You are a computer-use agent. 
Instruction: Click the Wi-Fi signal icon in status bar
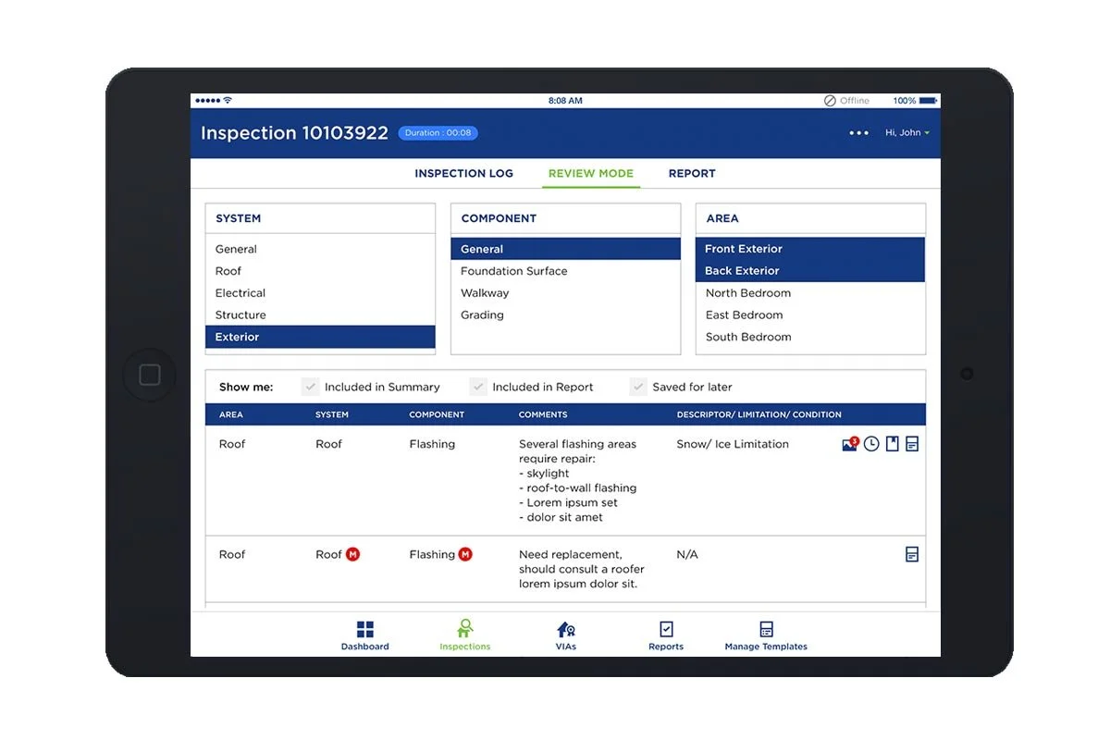228,101
